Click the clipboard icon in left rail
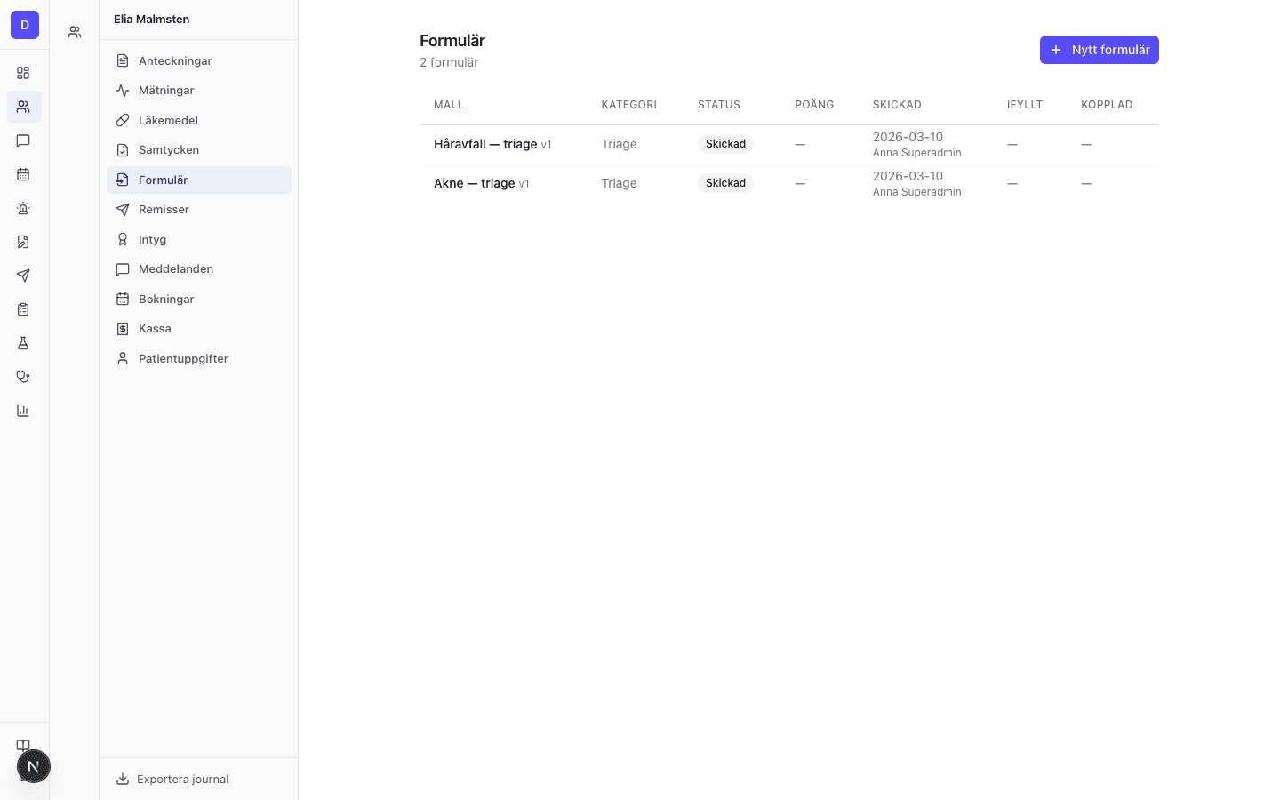Image resolution: width=1280 pixels, height=800 pixels. [x=23, y=309]
